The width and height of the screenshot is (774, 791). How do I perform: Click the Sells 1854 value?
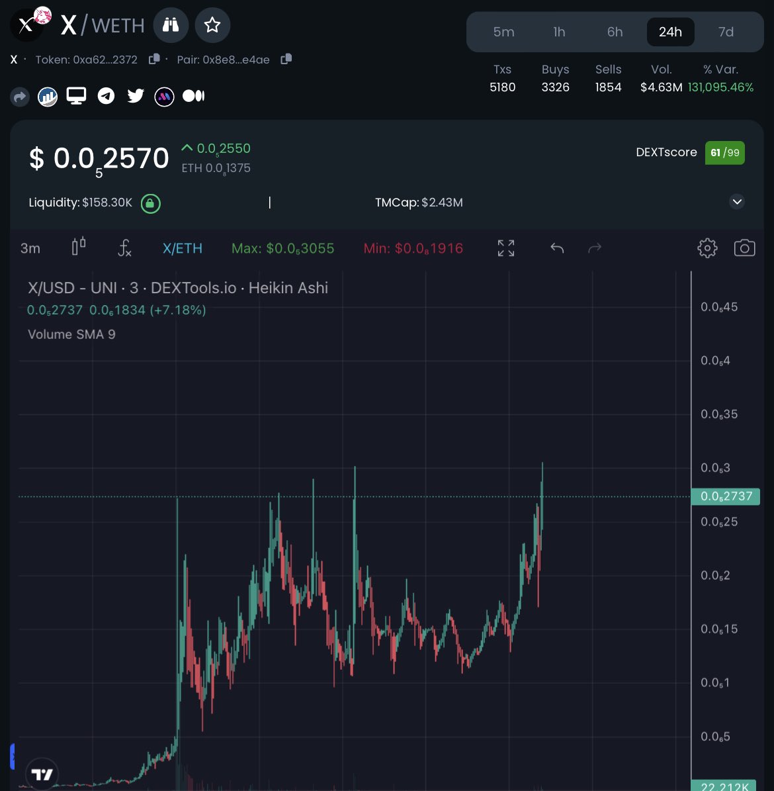tap(608, 87)
